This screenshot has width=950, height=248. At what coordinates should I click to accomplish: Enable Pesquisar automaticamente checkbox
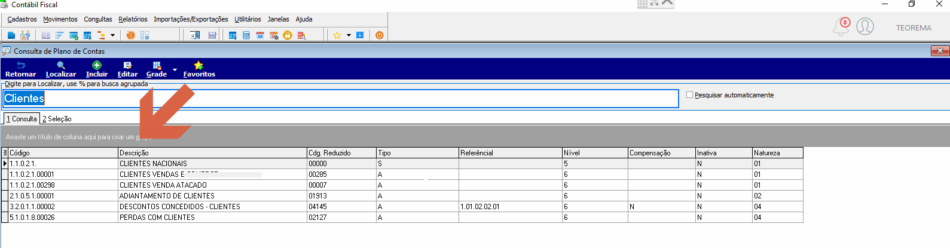pos(690,95)
